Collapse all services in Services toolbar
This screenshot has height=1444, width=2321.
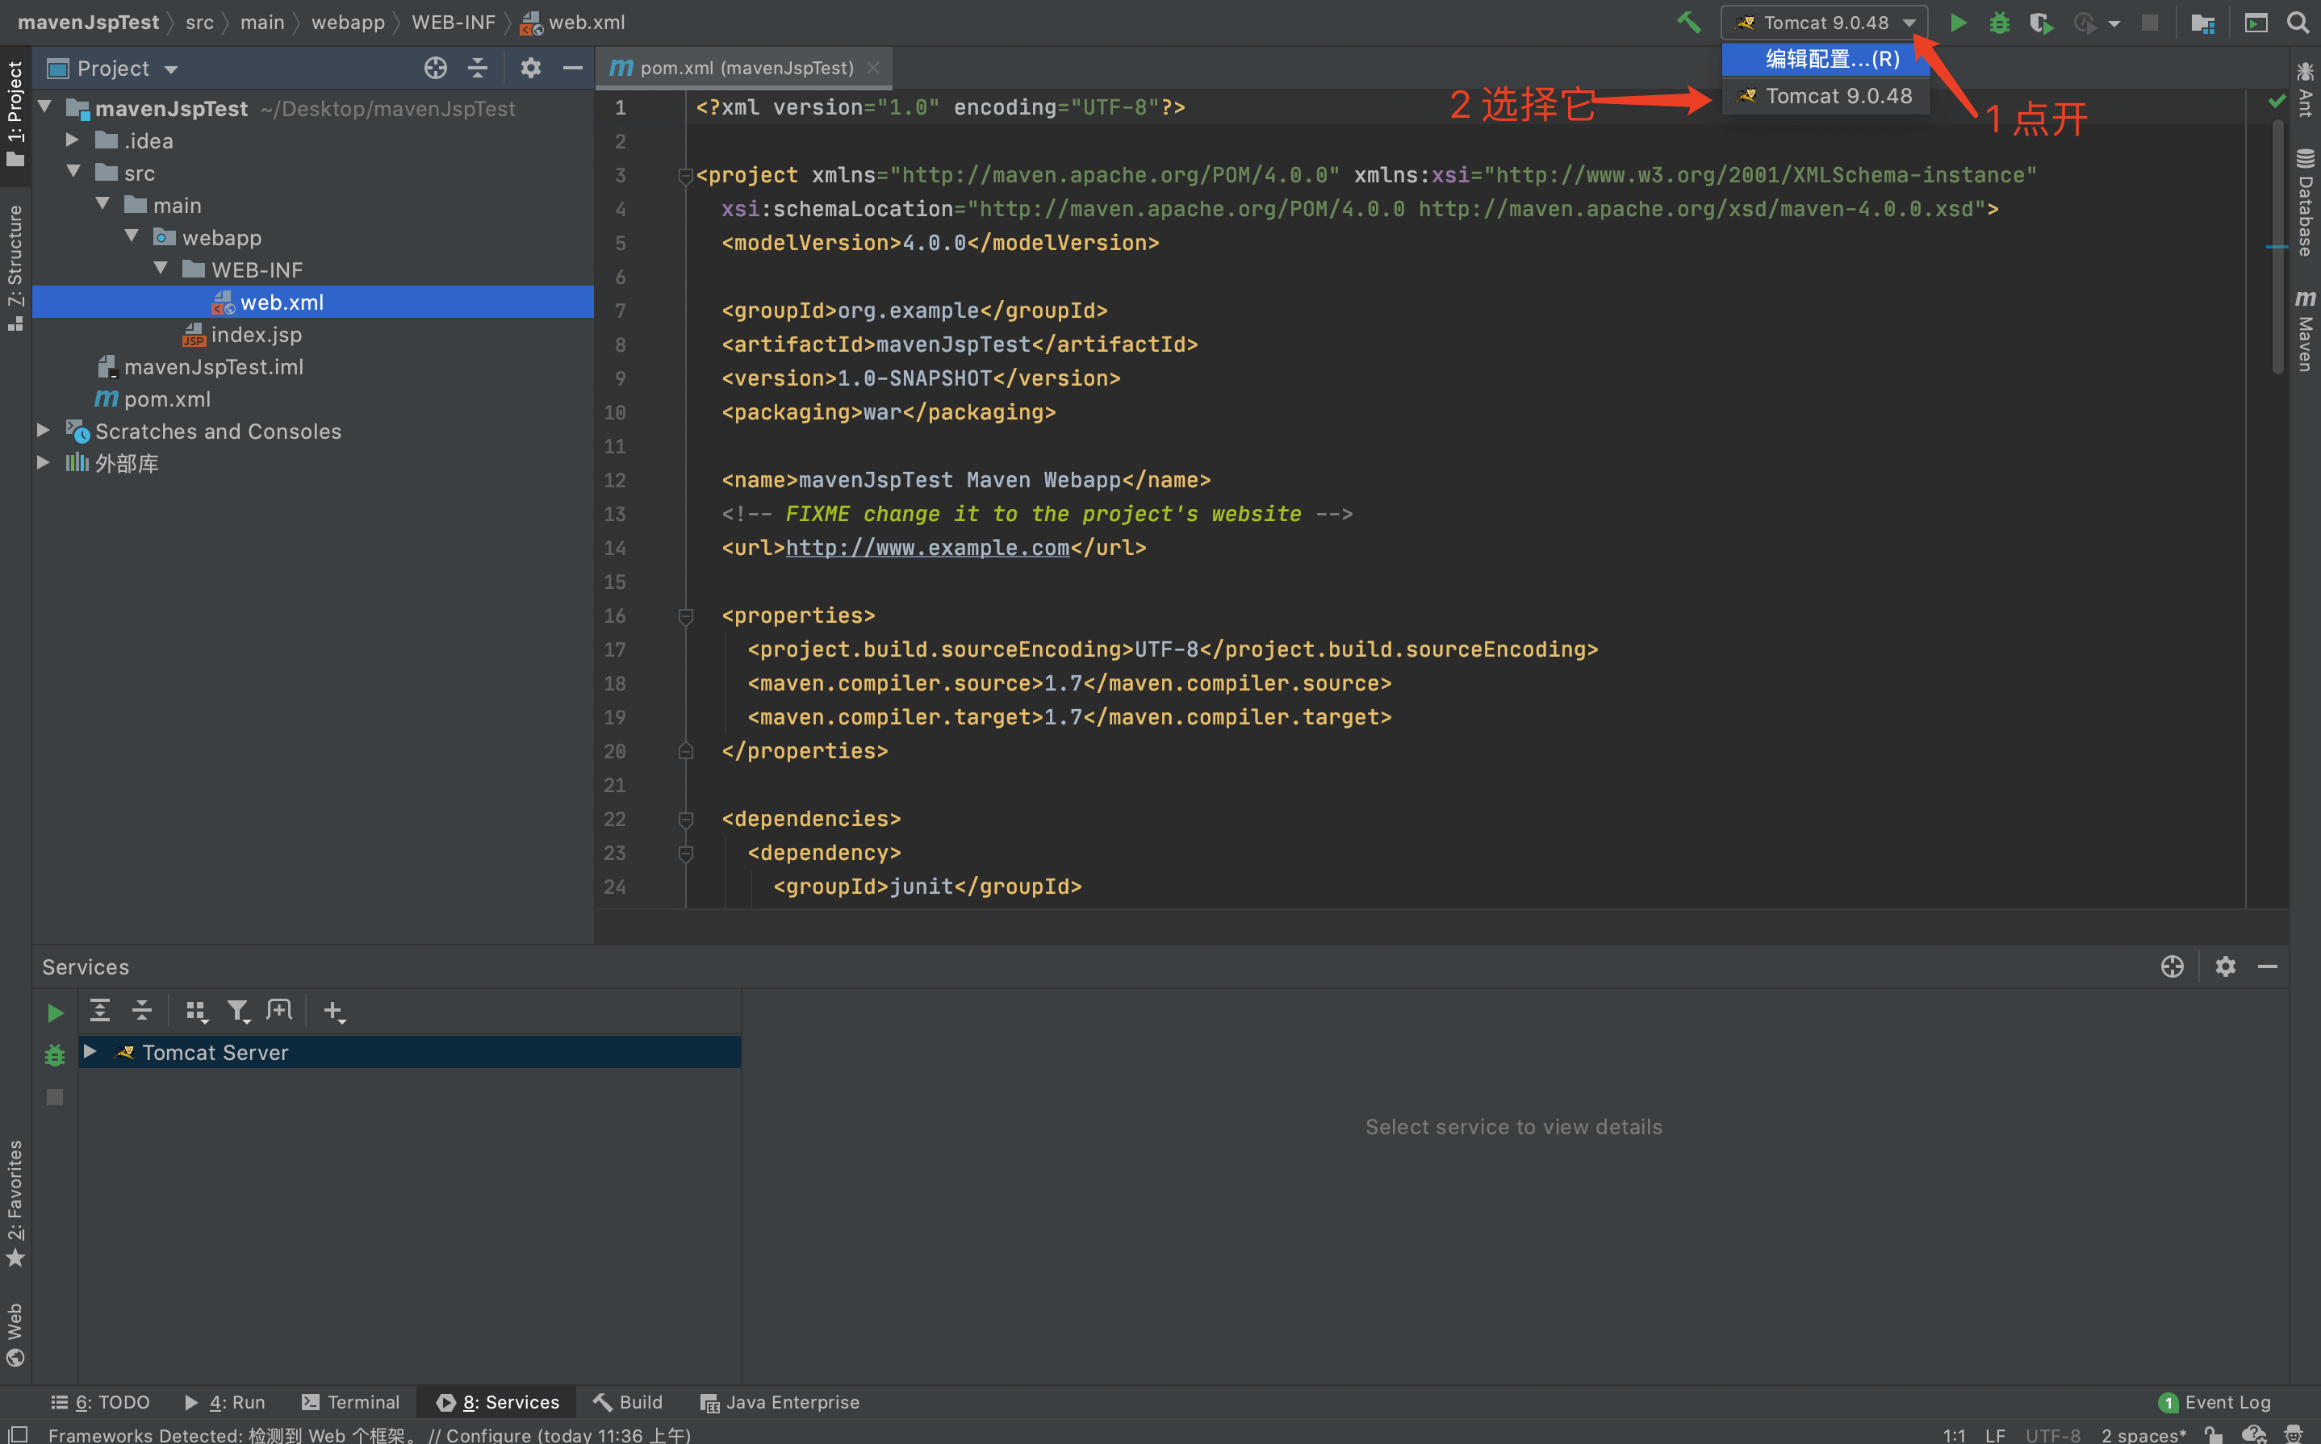(141, 1011)
